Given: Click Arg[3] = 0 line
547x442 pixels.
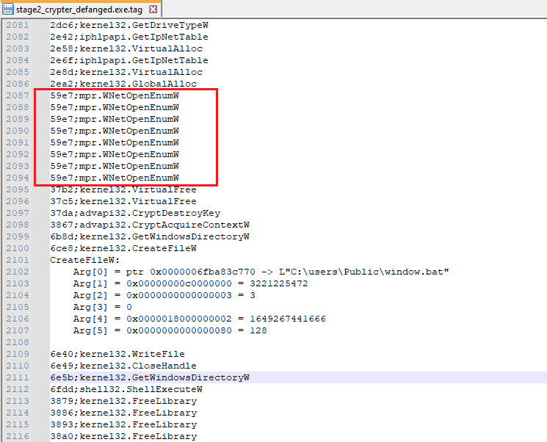Looking at the screenshot, I should pyautogui.click(x=102, y=307).
